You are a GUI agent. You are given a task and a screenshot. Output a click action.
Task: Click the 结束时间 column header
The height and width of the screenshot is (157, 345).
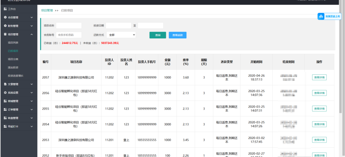click(288, 62)
